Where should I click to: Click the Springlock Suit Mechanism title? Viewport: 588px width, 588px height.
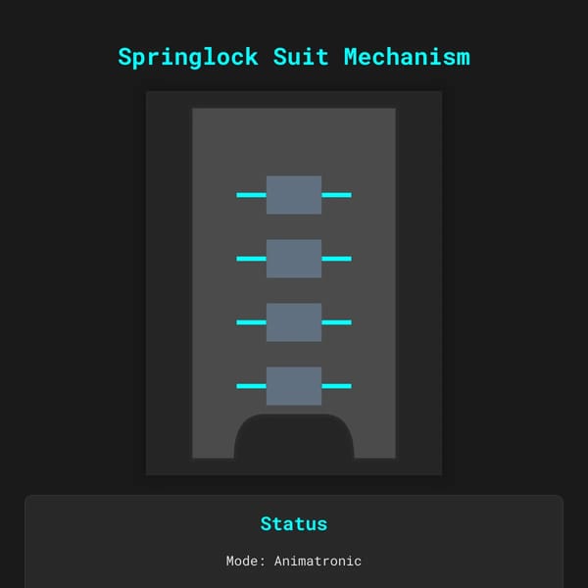point(294,58)
